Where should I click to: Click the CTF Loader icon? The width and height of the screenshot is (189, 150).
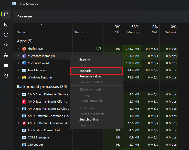(x=24, y=145)
